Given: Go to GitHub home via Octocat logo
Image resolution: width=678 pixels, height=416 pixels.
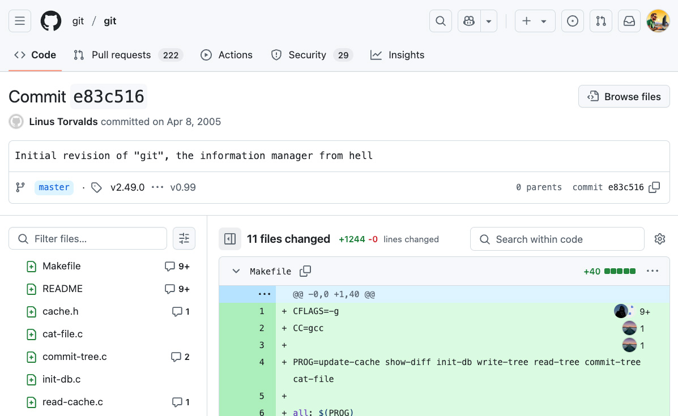Looking at the screenshot, I should (x=51, y=21).
